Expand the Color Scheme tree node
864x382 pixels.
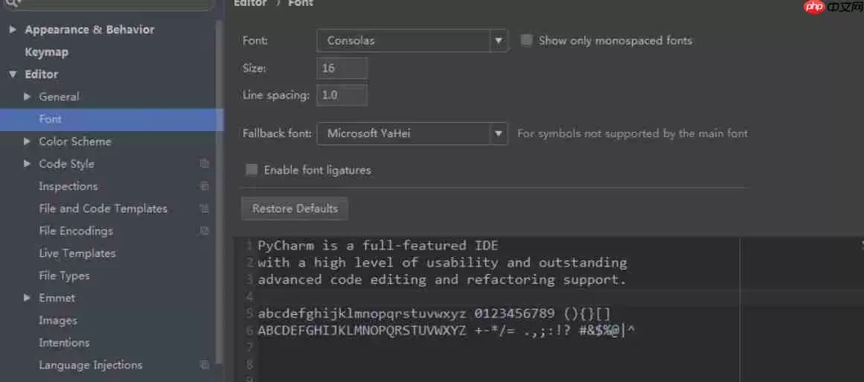coord(28,141)
